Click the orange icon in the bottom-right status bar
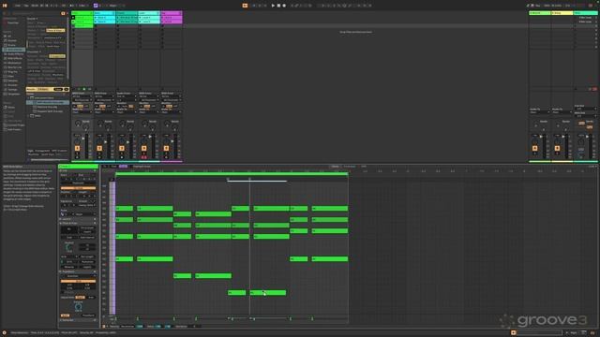 coord(514,333)
